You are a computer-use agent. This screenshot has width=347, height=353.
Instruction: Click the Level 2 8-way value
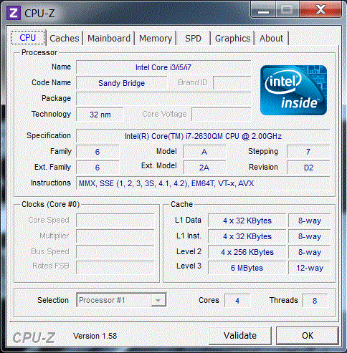(310, 252)
